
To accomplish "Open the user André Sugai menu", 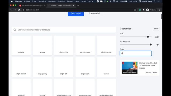I will point(147,1).
